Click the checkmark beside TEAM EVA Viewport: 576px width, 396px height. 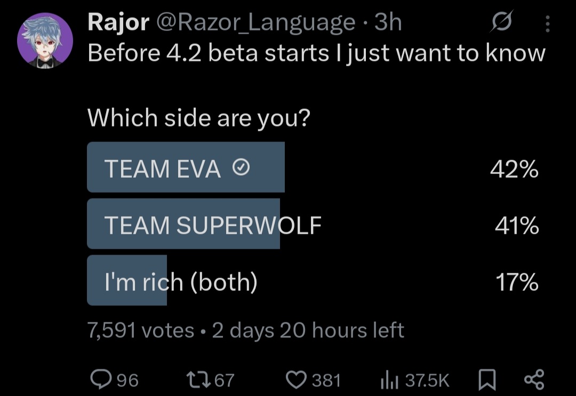tap(241, 168)
